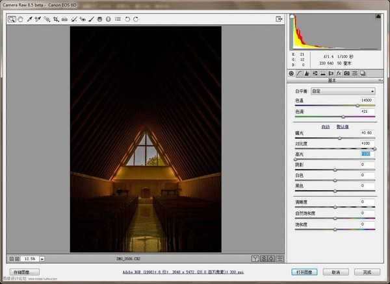
Task: Pick the White Balance eyedropper tool
Action: (x=29, y=19)
